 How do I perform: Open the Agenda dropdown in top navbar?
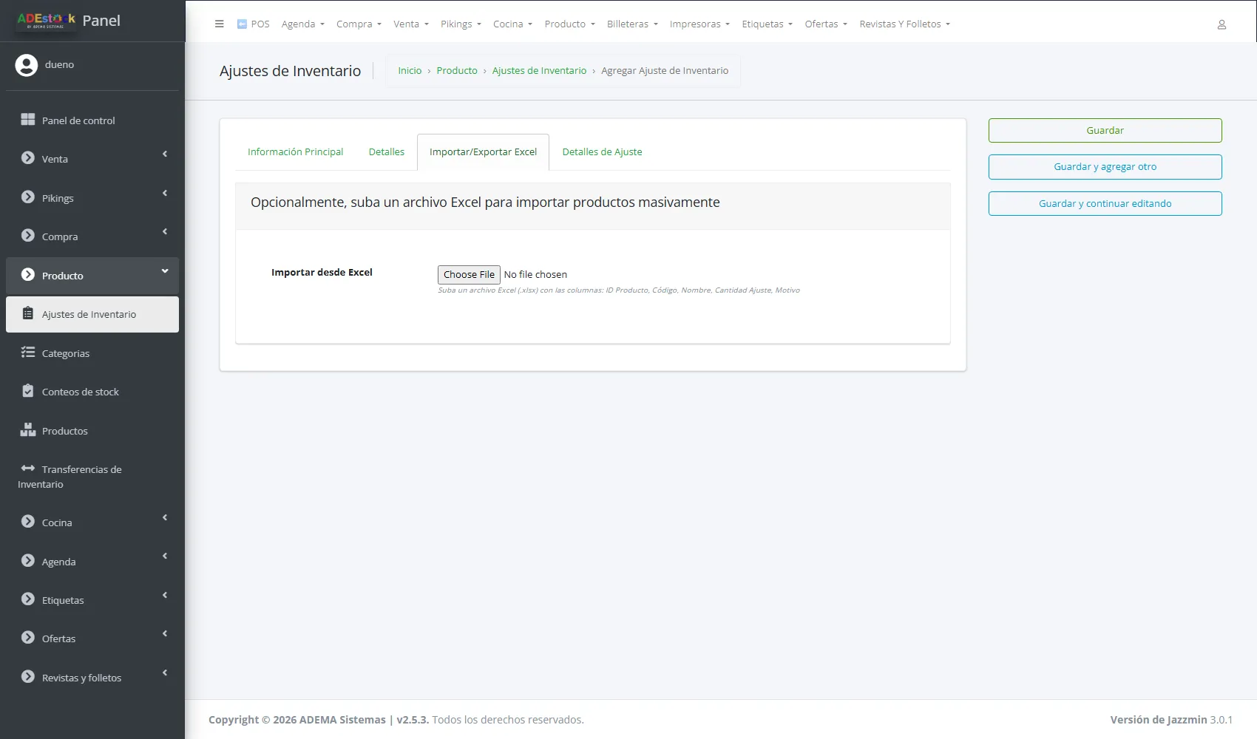[302, 24]
